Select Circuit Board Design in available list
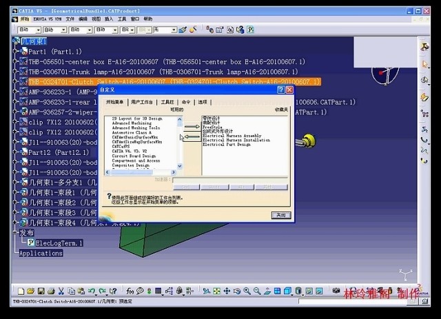 click(x=134, y=156)
